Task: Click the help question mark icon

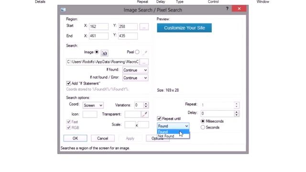Action: tap(227, 9)
